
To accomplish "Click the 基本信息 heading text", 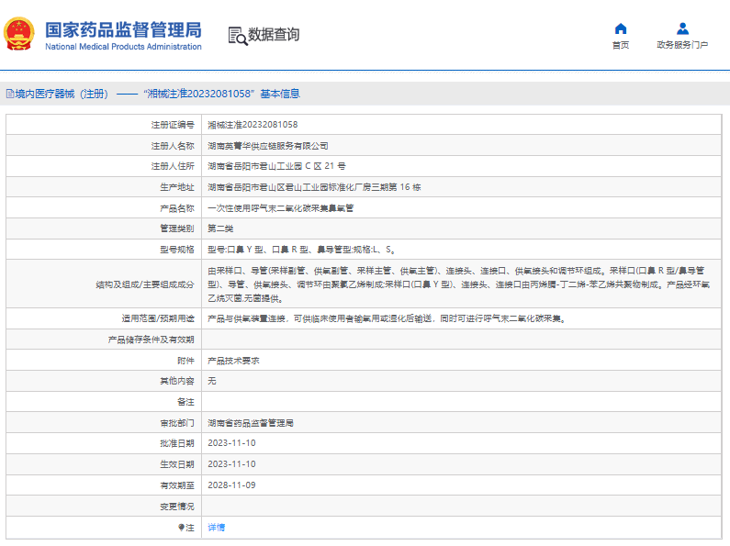I will 280,94.
